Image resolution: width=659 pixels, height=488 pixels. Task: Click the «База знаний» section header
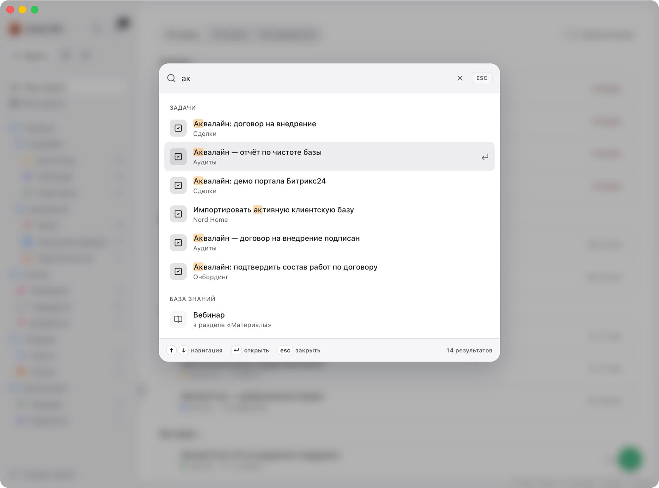pyautogui.click(x=192, y=299)
